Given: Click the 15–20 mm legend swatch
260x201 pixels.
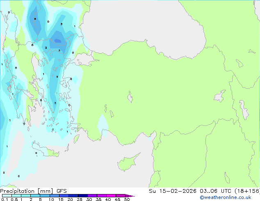Looking at the screenshot, I should [64, 196].
